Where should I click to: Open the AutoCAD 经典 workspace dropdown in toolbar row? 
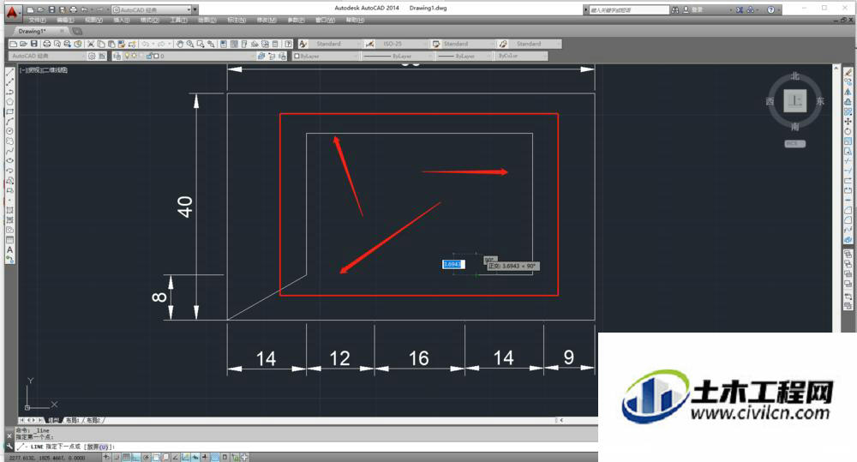coord(47,56)
